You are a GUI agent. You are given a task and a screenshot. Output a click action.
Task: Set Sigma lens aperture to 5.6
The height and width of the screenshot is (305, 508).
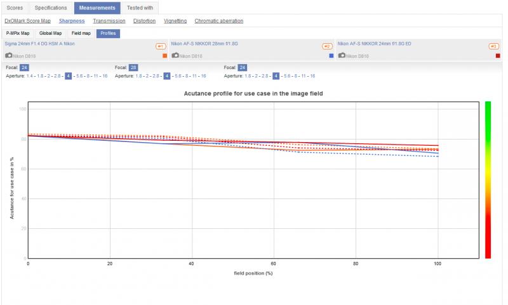(x=79, y=76)
